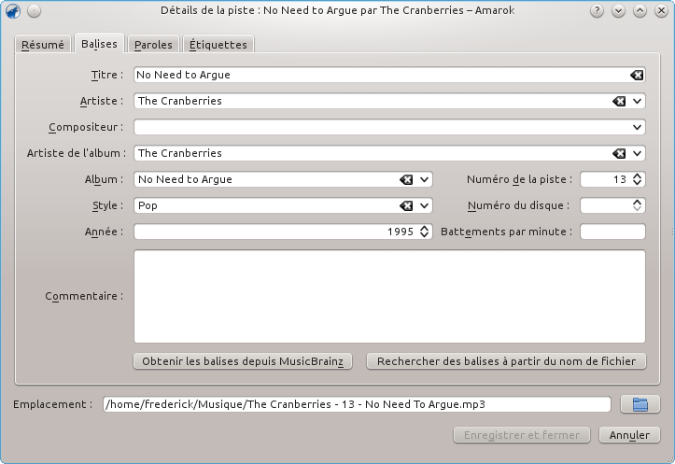Switch to the Résumé tab
The width and height of the screenshot is (675, 464).
coord(43,45)
